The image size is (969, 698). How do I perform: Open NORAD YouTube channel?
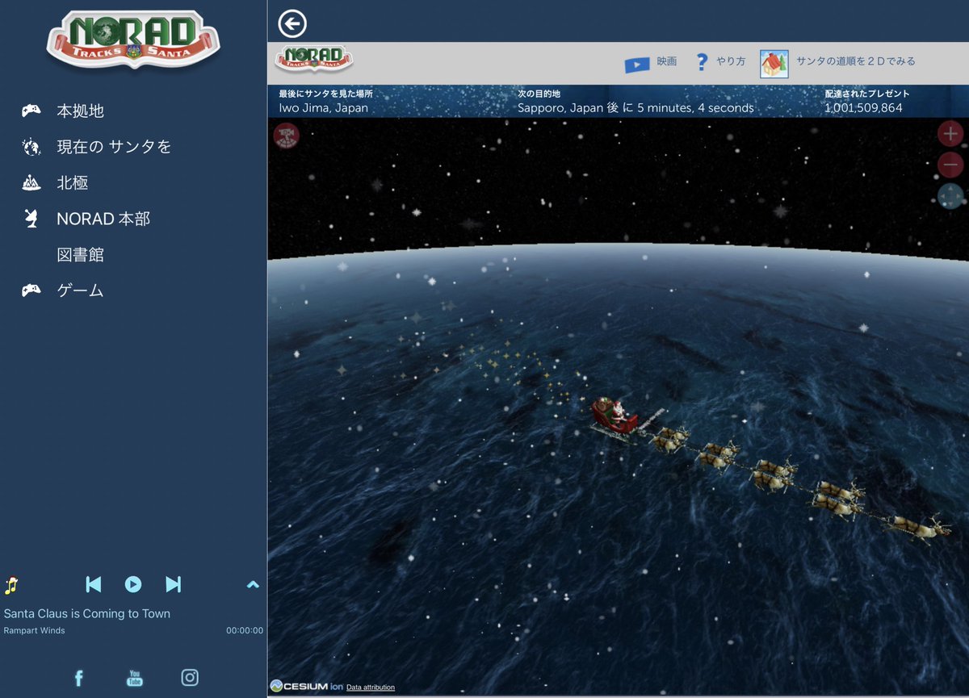[x=135, y=678]
